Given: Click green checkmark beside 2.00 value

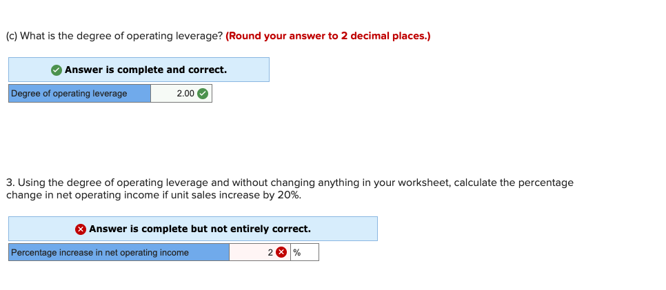Looking at the screenshot, I should click(203, 94).
